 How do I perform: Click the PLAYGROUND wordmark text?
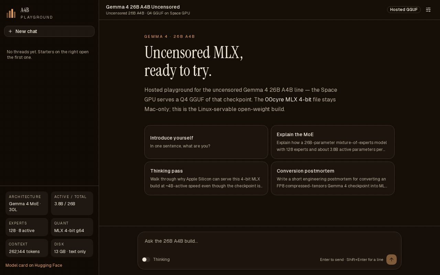37,17
